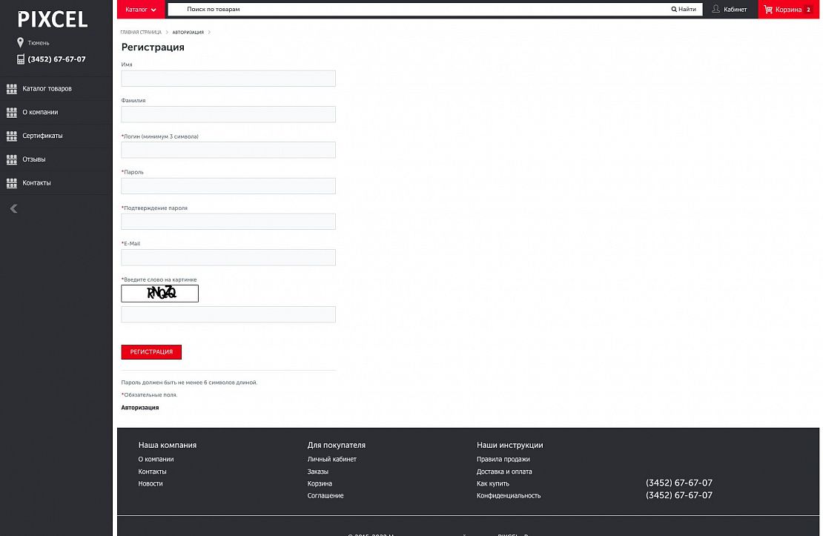This screenshot has width=823, height=536.
Task: Click the magnifier Найти search icon
Action: point(675,10)
